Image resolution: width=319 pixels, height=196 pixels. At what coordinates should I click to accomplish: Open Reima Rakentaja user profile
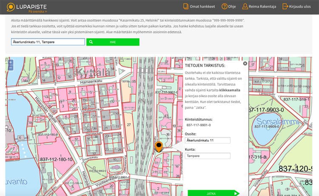point(262,6)
